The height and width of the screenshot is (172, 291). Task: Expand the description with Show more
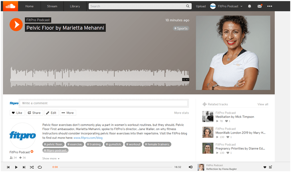click(x=51, y=158)
